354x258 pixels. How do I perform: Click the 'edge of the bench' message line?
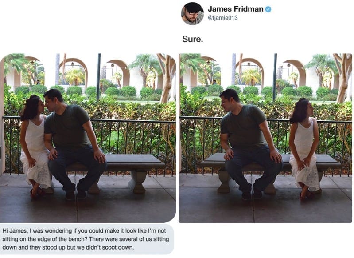(86, 239)
